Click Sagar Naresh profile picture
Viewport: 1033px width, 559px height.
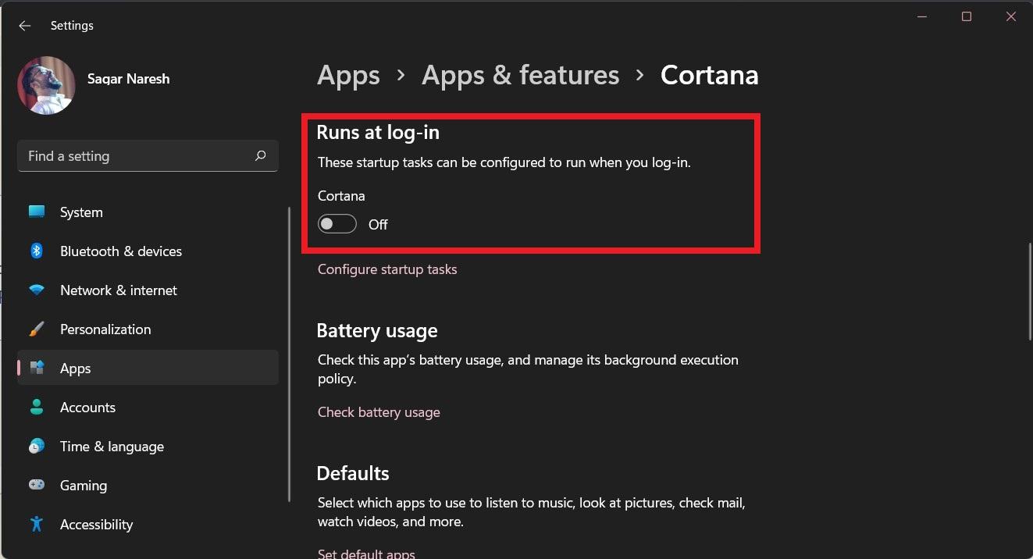point(46,85)
